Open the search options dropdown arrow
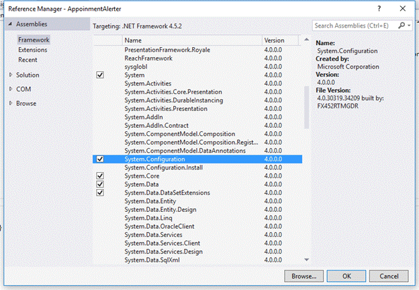 point(409,26)
